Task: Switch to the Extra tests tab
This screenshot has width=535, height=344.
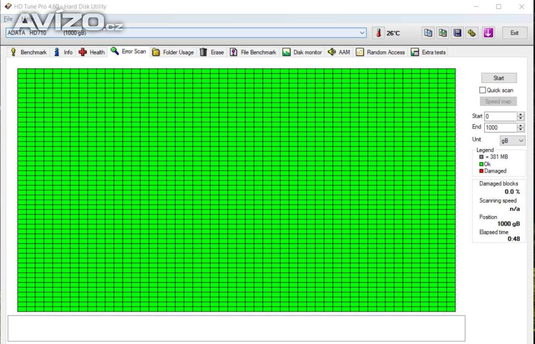Action: tap(428, 52)
